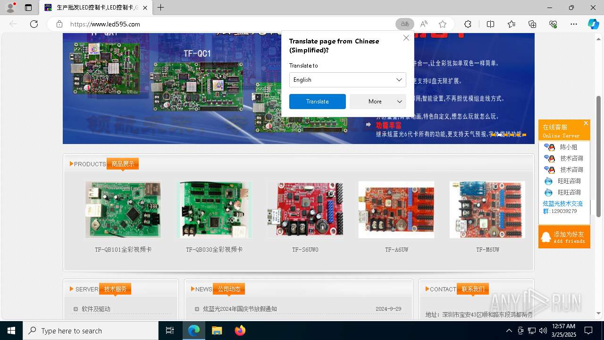Viewport: 604px width, 340px height.
Task: Click 添加为好友 Add friends button
Action: pyautogui.click(x=564, y=237)
